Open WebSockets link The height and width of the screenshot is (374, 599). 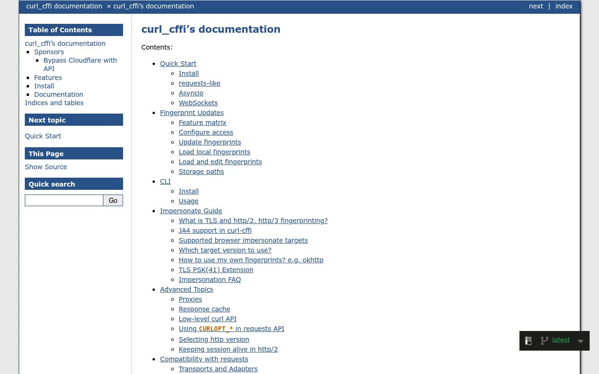(198, 103)
